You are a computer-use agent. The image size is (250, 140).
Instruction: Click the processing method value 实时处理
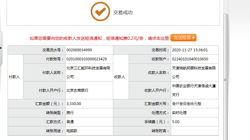[179, 113]
